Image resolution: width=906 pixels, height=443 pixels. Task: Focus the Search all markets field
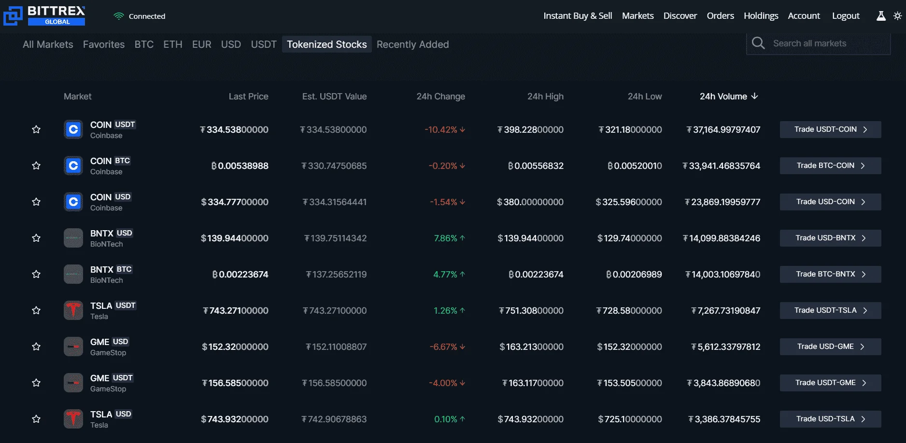click(x=819, y=43)
